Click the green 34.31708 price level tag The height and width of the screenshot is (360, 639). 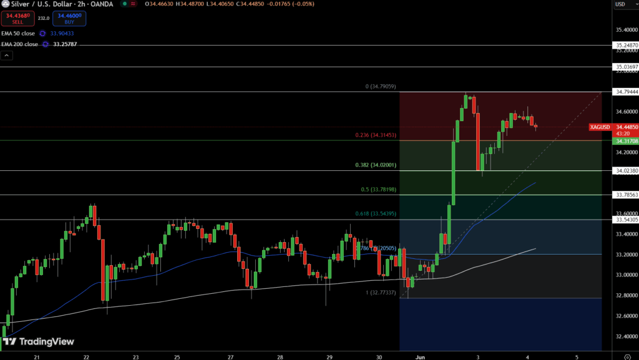point(626,142)
